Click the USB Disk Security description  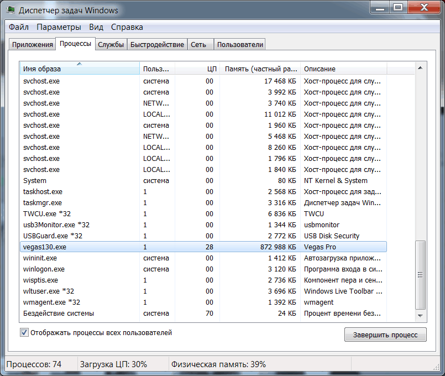[332, 236]
